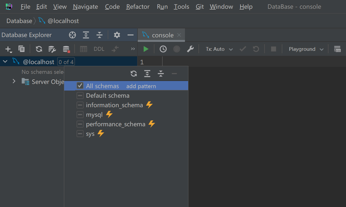Image resolution: width=346 pixels, height=207 pixels.
Task: Open the Refactor menu
Action: pos(138,7)
